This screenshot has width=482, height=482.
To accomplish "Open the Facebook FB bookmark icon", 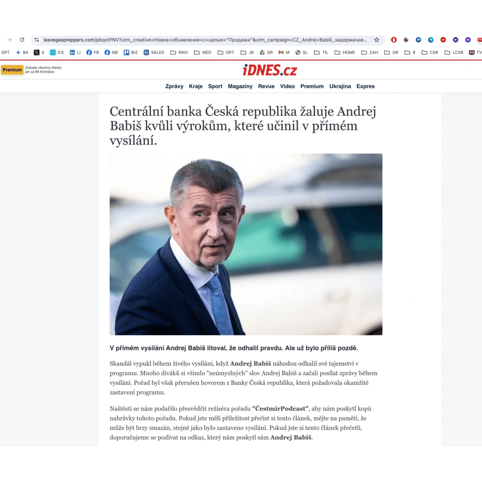I will pos(92,52).
